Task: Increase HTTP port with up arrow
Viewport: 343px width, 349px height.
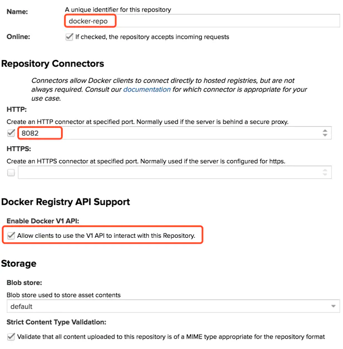Action: tap(325, 131)
